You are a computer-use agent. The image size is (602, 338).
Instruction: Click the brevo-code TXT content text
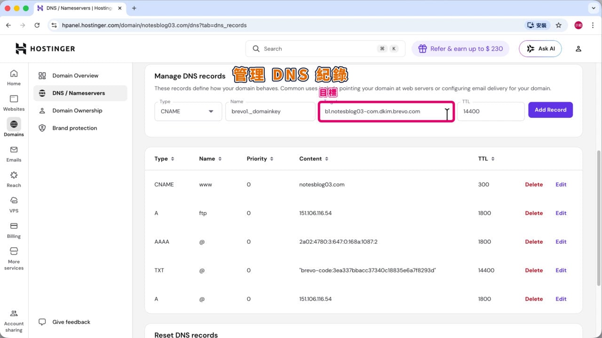(x=367, y=270)
